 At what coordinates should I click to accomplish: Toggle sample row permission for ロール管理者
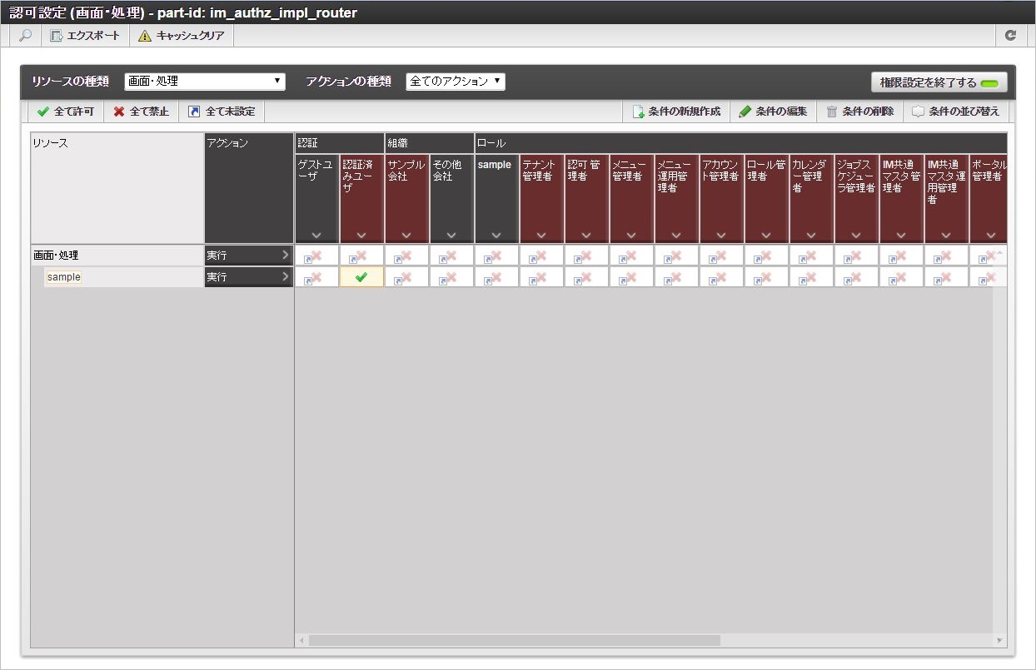point(766,277)
